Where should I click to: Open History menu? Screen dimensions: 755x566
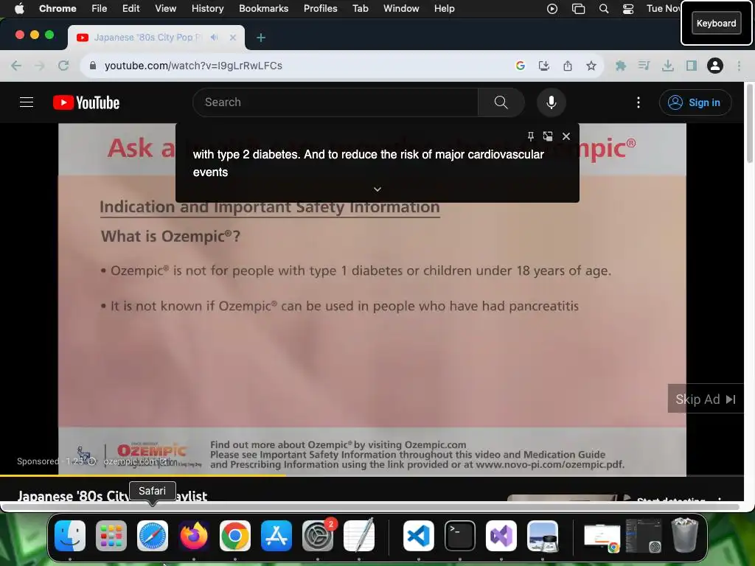pos(207,8)
